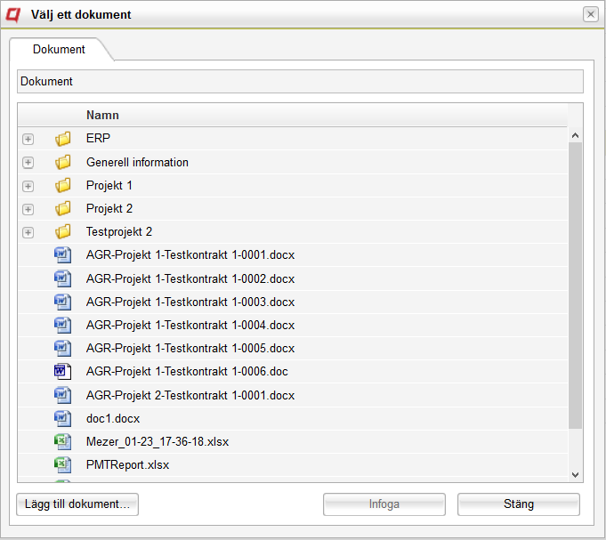Click the Excel icon of PMTReport.xlsx
Screen dimensions: 606x540
coord(62,464)
